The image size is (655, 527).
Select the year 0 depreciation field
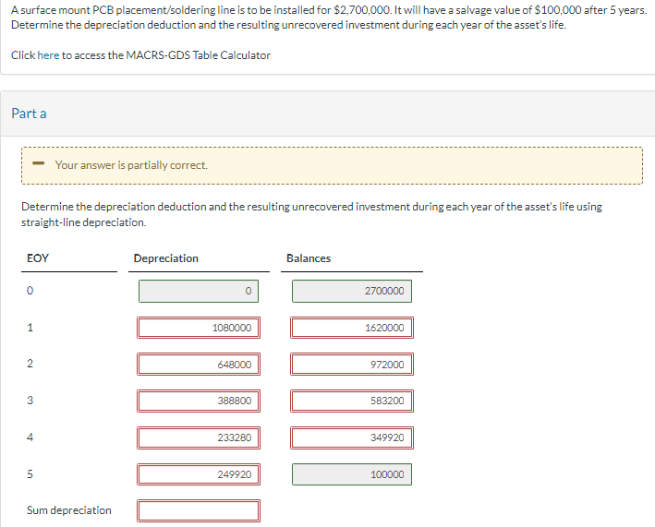click(x=199, y=291)
